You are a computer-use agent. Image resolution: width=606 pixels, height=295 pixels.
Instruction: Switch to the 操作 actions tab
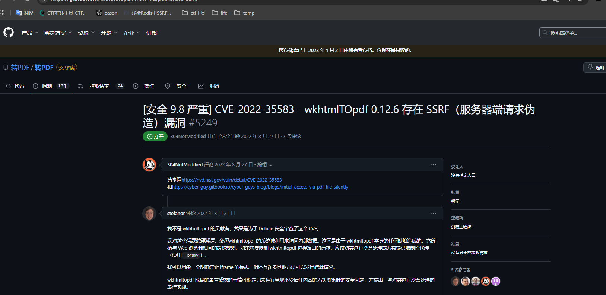(143, 86)
